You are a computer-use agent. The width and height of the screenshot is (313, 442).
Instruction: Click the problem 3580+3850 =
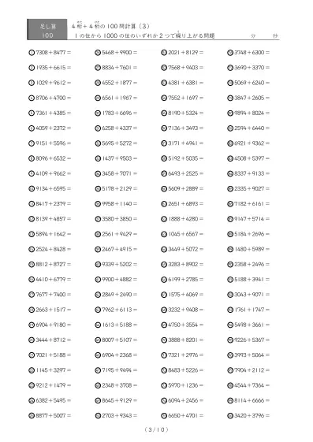(x=120, y=219)
